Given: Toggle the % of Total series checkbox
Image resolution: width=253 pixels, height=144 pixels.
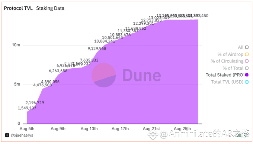Looking at the screenshot, I should 247,68.
